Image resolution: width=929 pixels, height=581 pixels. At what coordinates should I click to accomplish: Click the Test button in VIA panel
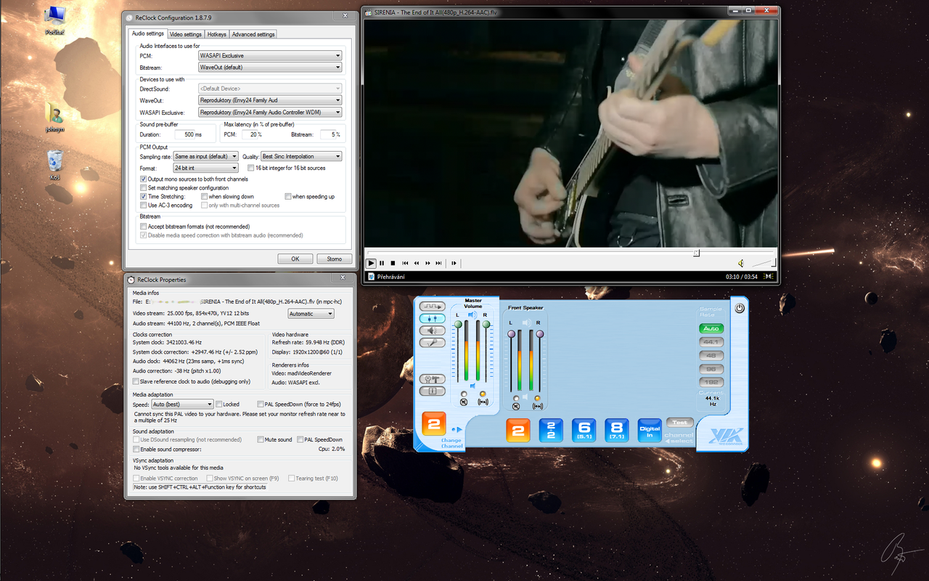point(679,423)
